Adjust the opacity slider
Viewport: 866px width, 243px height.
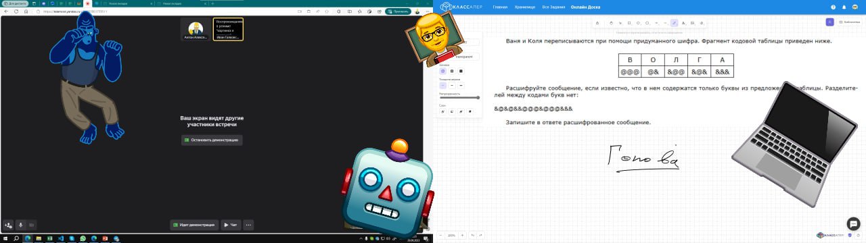click(459, 98)
